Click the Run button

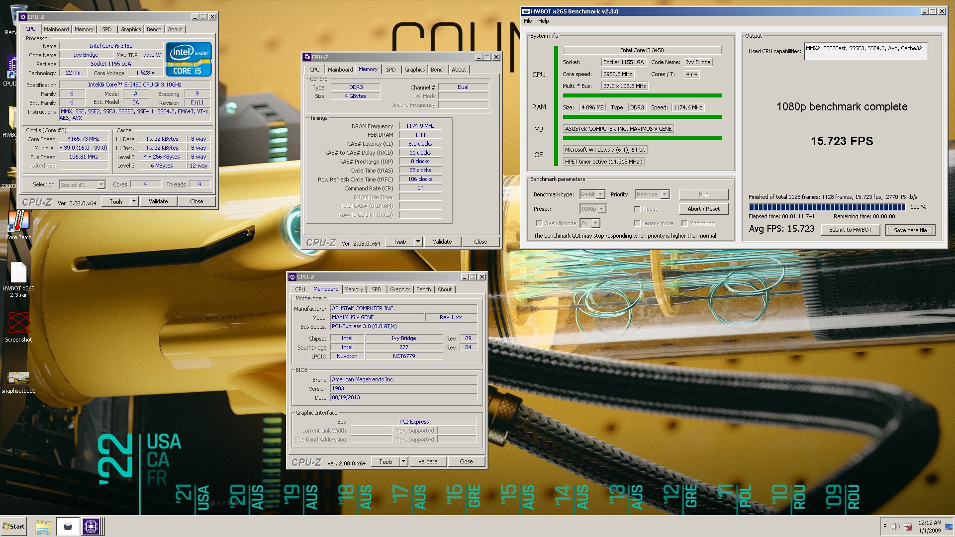(x=703, y=194)
